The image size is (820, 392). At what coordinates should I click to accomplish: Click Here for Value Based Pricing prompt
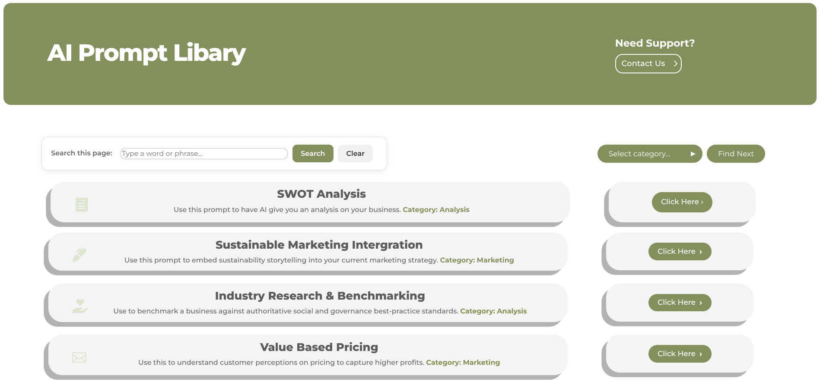point(680,354)
